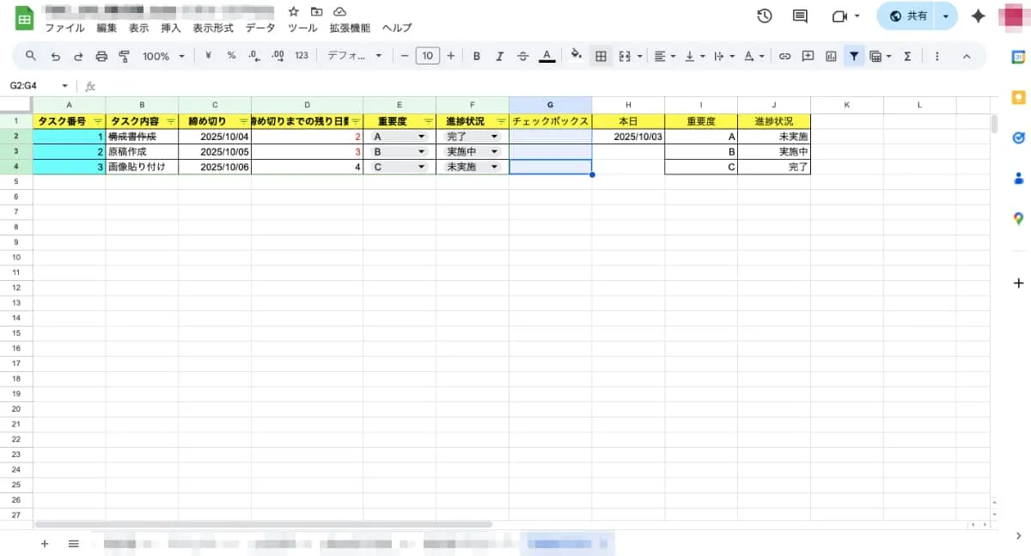Select the paint format tool
This screenshot has width=1031, height=556.
124,56
